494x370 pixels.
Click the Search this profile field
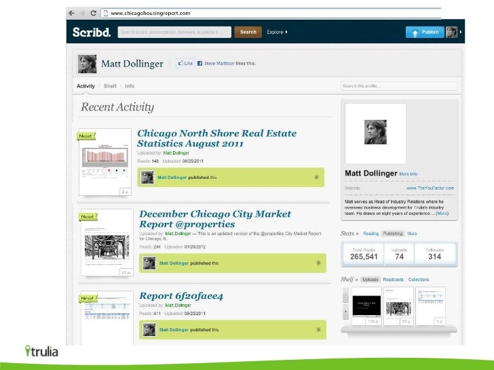point(398,86)
